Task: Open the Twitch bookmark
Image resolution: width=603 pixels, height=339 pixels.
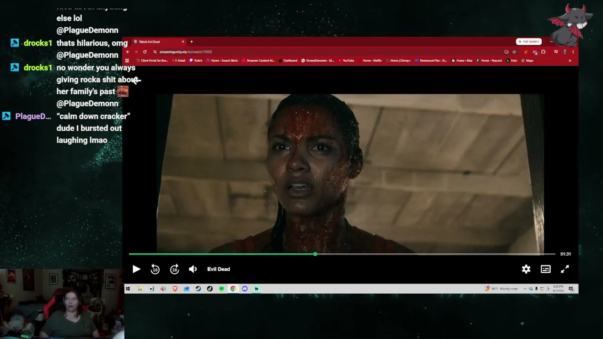Action: pos(196,61)
